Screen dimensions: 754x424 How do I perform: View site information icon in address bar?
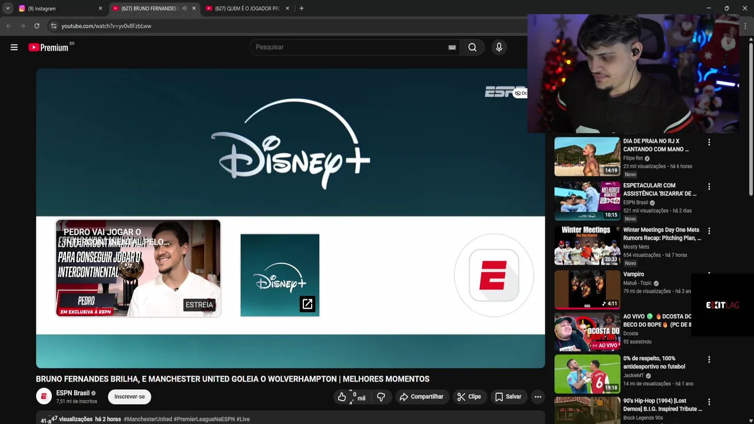pyautogui.click(x=54, y=26)
